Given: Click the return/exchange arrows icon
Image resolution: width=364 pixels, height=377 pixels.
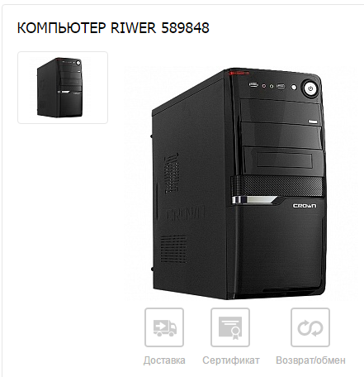Looking at the screenshot, I should (x=310, y=327).
